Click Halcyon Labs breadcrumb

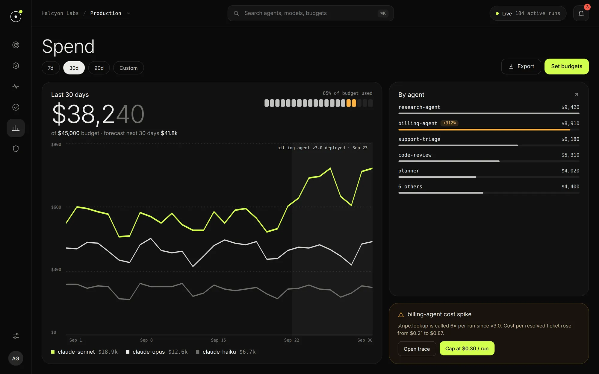pos(60,13)
